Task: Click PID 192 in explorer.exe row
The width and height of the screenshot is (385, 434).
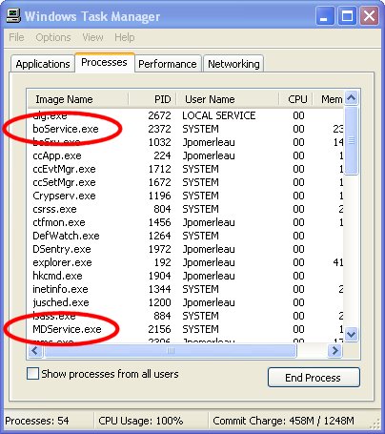Action: 162,262
